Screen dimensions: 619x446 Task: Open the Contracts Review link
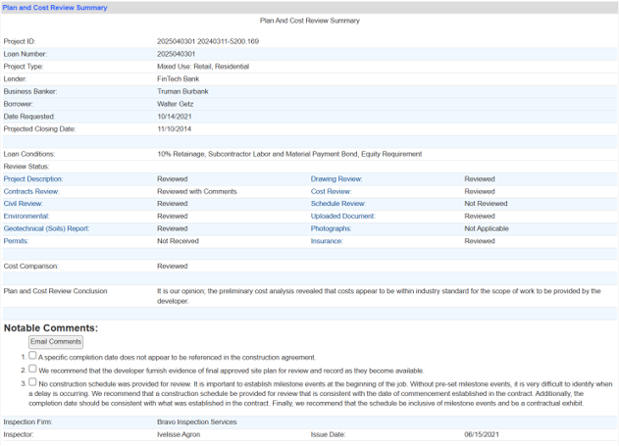31,191
